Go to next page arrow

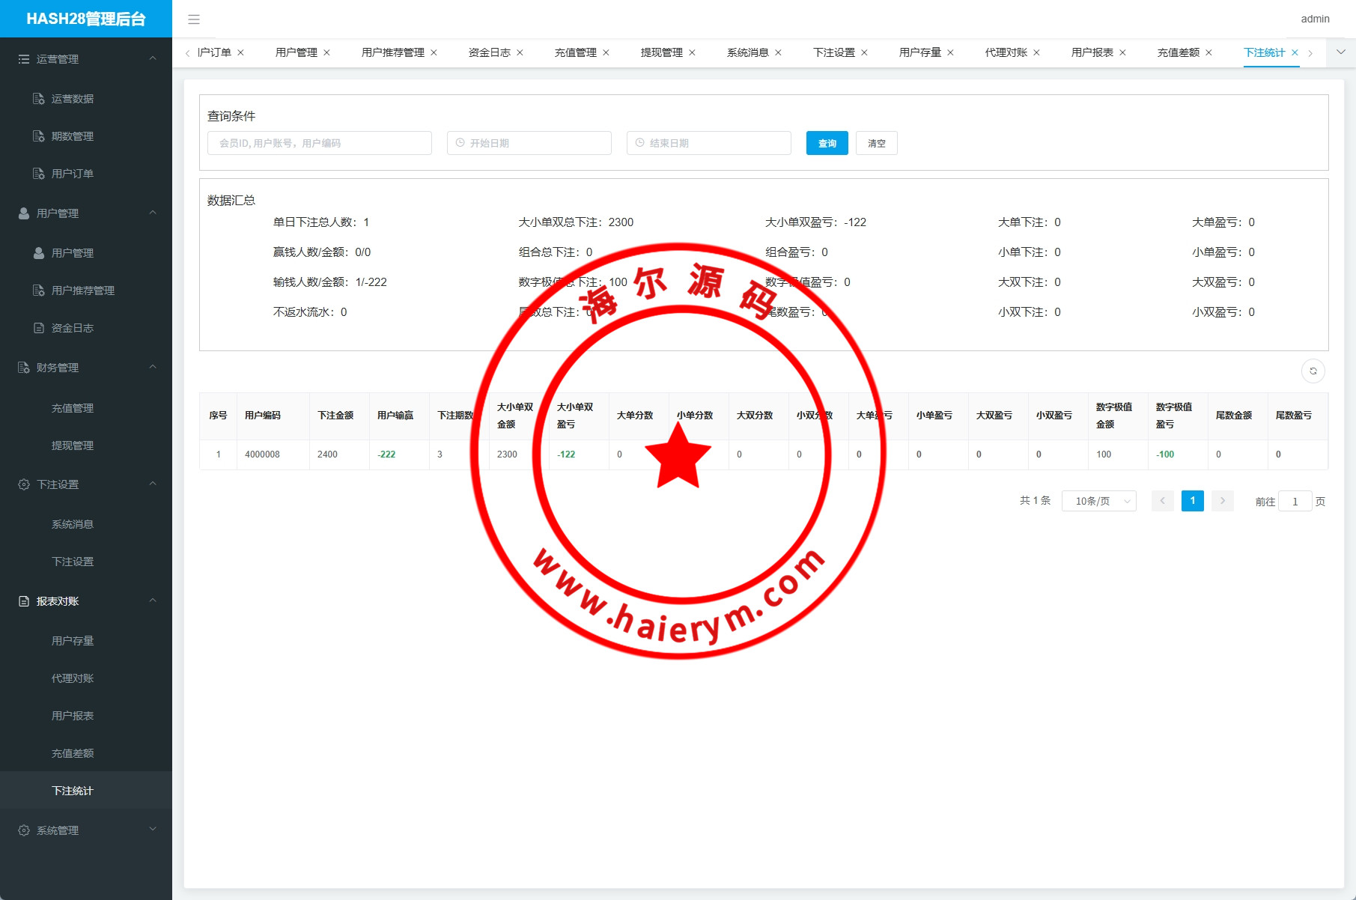click(x=1222, y=501)
